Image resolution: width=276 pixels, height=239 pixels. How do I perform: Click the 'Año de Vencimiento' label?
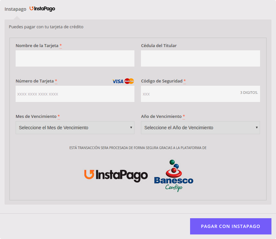[161, 117]
